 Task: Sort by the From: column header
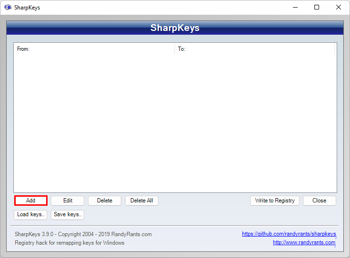pos(94,49)
